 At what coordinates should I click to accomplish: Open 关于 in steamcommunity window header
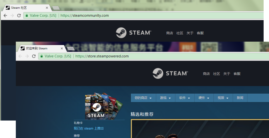click(190, 33)
